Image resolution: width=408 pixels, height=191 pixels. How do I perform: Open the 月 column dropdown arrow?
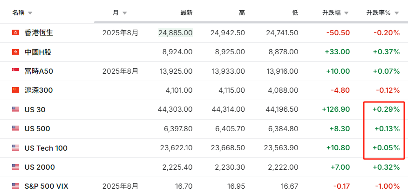[125, 13]
